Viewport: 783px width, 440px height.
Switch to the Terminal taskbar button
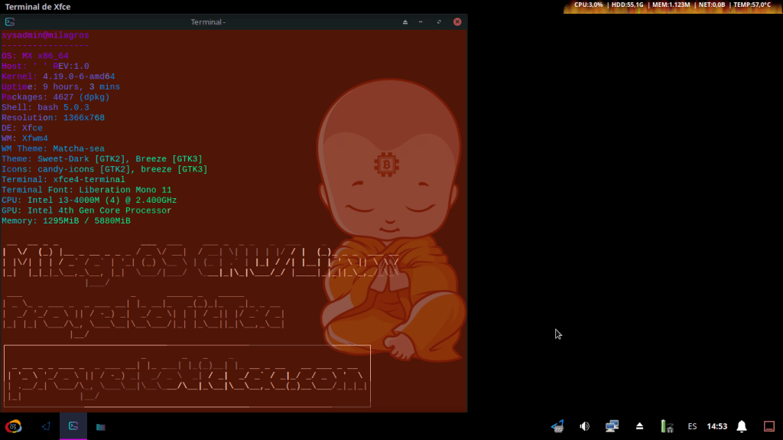[x=73, y=426]
